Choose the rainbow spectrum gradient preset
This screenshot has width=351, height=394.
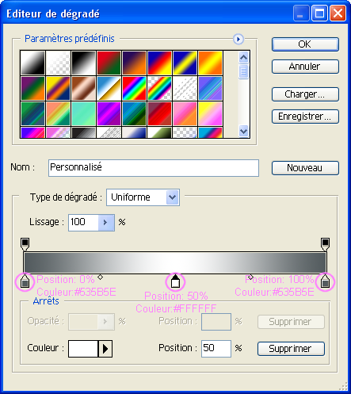(134, 89)
